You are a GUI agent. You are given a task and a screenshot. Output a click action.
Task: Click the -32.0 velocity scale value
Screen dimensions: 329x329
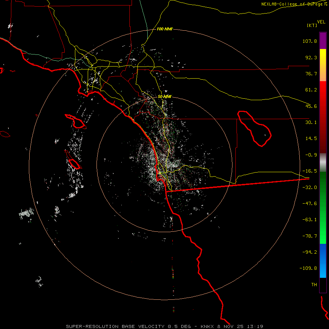pos(310,188)
